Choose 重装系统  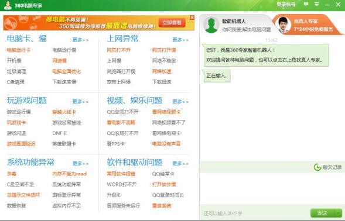coord(162,206)
